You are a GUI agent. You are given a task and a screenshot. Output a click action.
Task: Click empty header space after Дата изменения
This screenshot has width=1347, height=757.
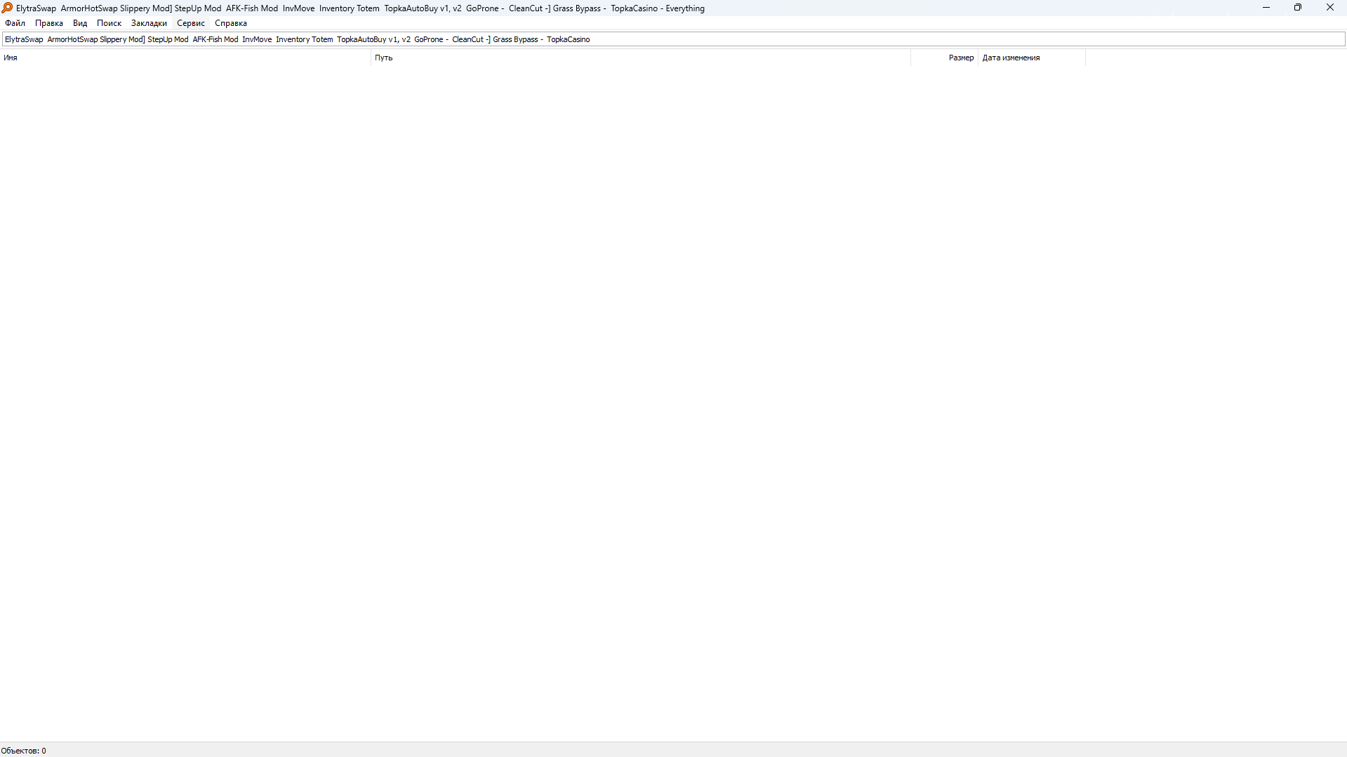point(1214,58)
